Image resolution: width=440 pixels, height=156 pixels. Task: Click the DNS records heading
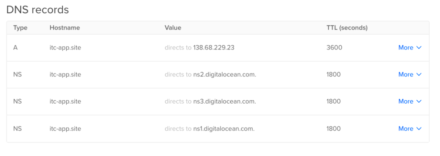pyautogui.click(x=38, y=10)
